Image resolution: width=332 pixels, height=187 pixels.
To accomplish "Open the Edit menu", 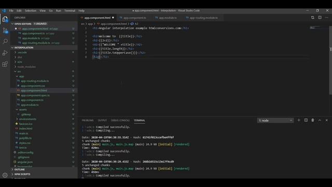I will (19, 10).
